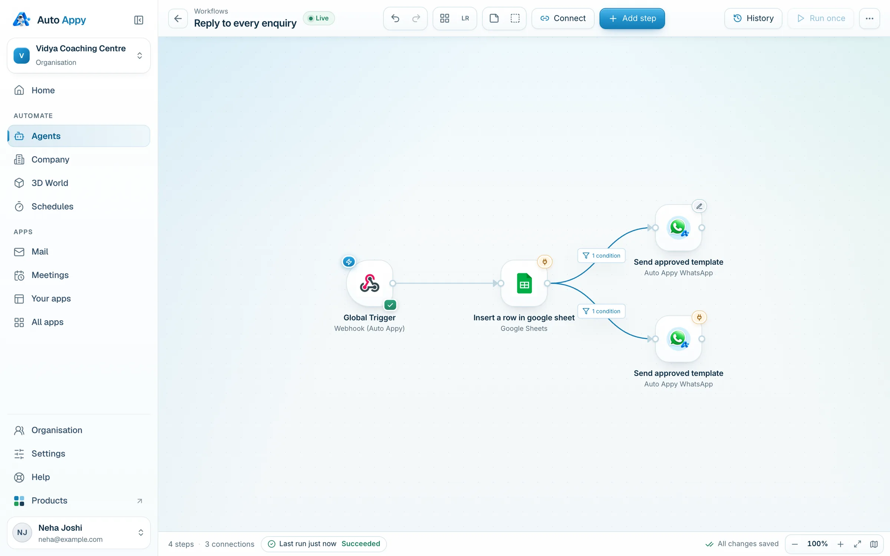The image size is (890, 556).
Task: Click plug badge on Google Sheets node
Action: (545, 262)
